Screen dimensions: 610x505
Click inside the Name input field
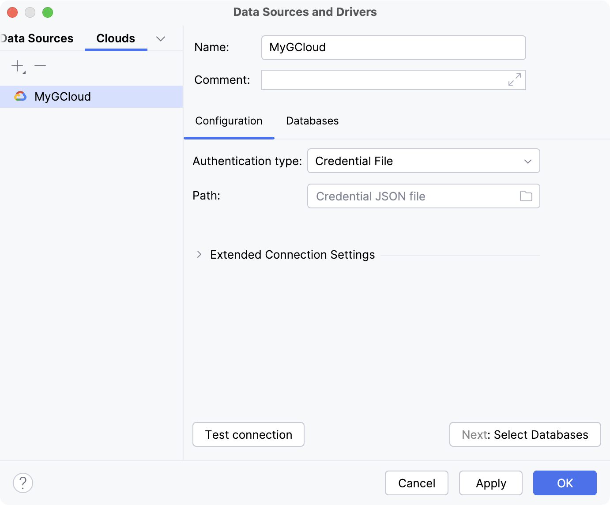[393, 47]
